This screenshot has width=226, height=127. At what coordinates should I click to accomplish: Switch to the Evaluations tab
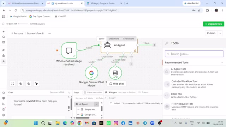[x=129, y=38]
